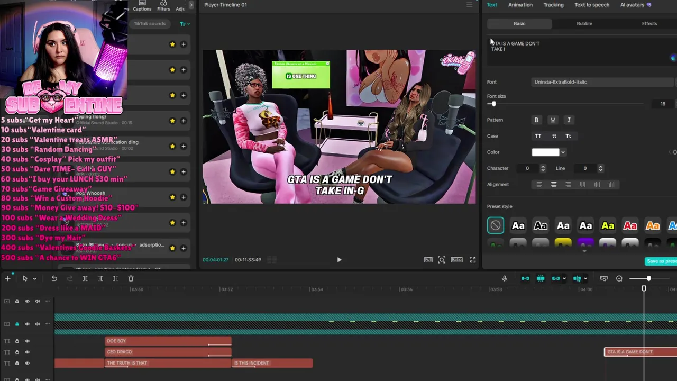Align text to the right

tap(568, 185)
